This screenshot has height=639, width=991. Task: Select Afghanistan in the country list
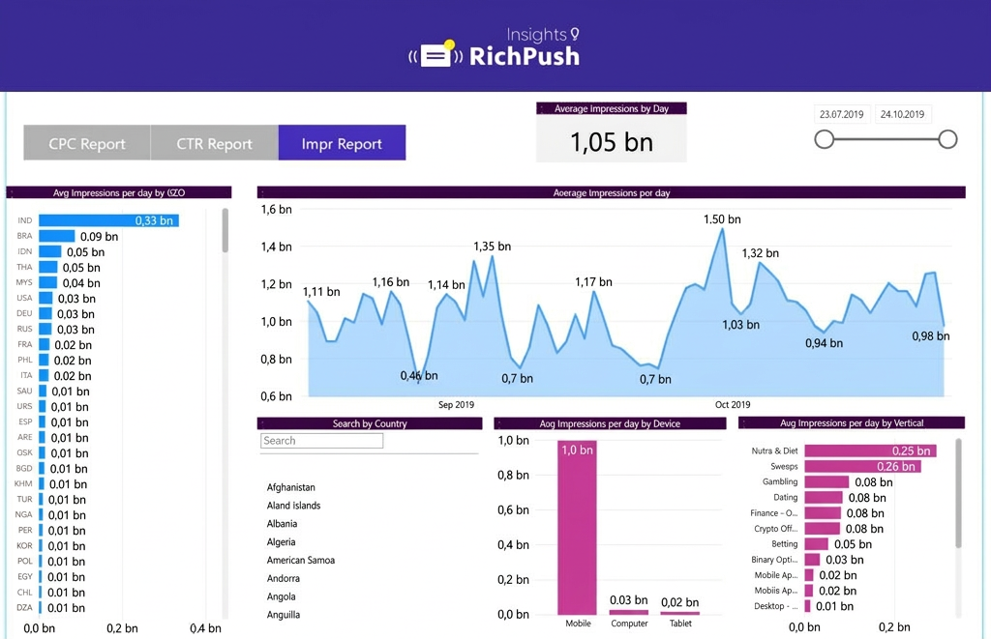[290, 487]
